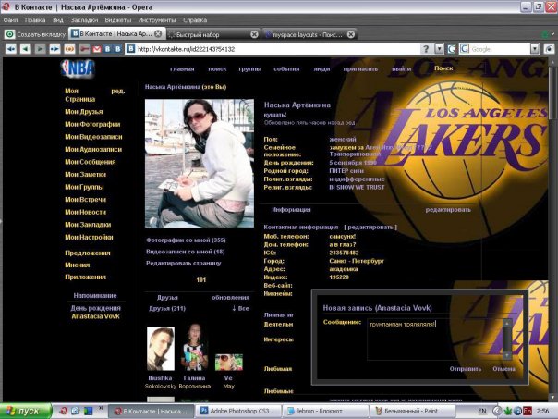Open the address bar history dropdown
The height and width of the screenshot is (419, 558).
[x=440, y=49]
